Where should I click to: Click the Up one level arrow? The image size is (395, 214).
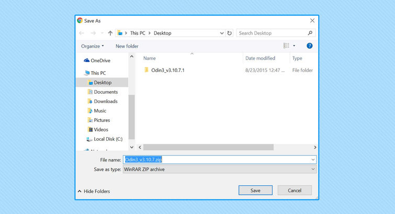point(110,33)
